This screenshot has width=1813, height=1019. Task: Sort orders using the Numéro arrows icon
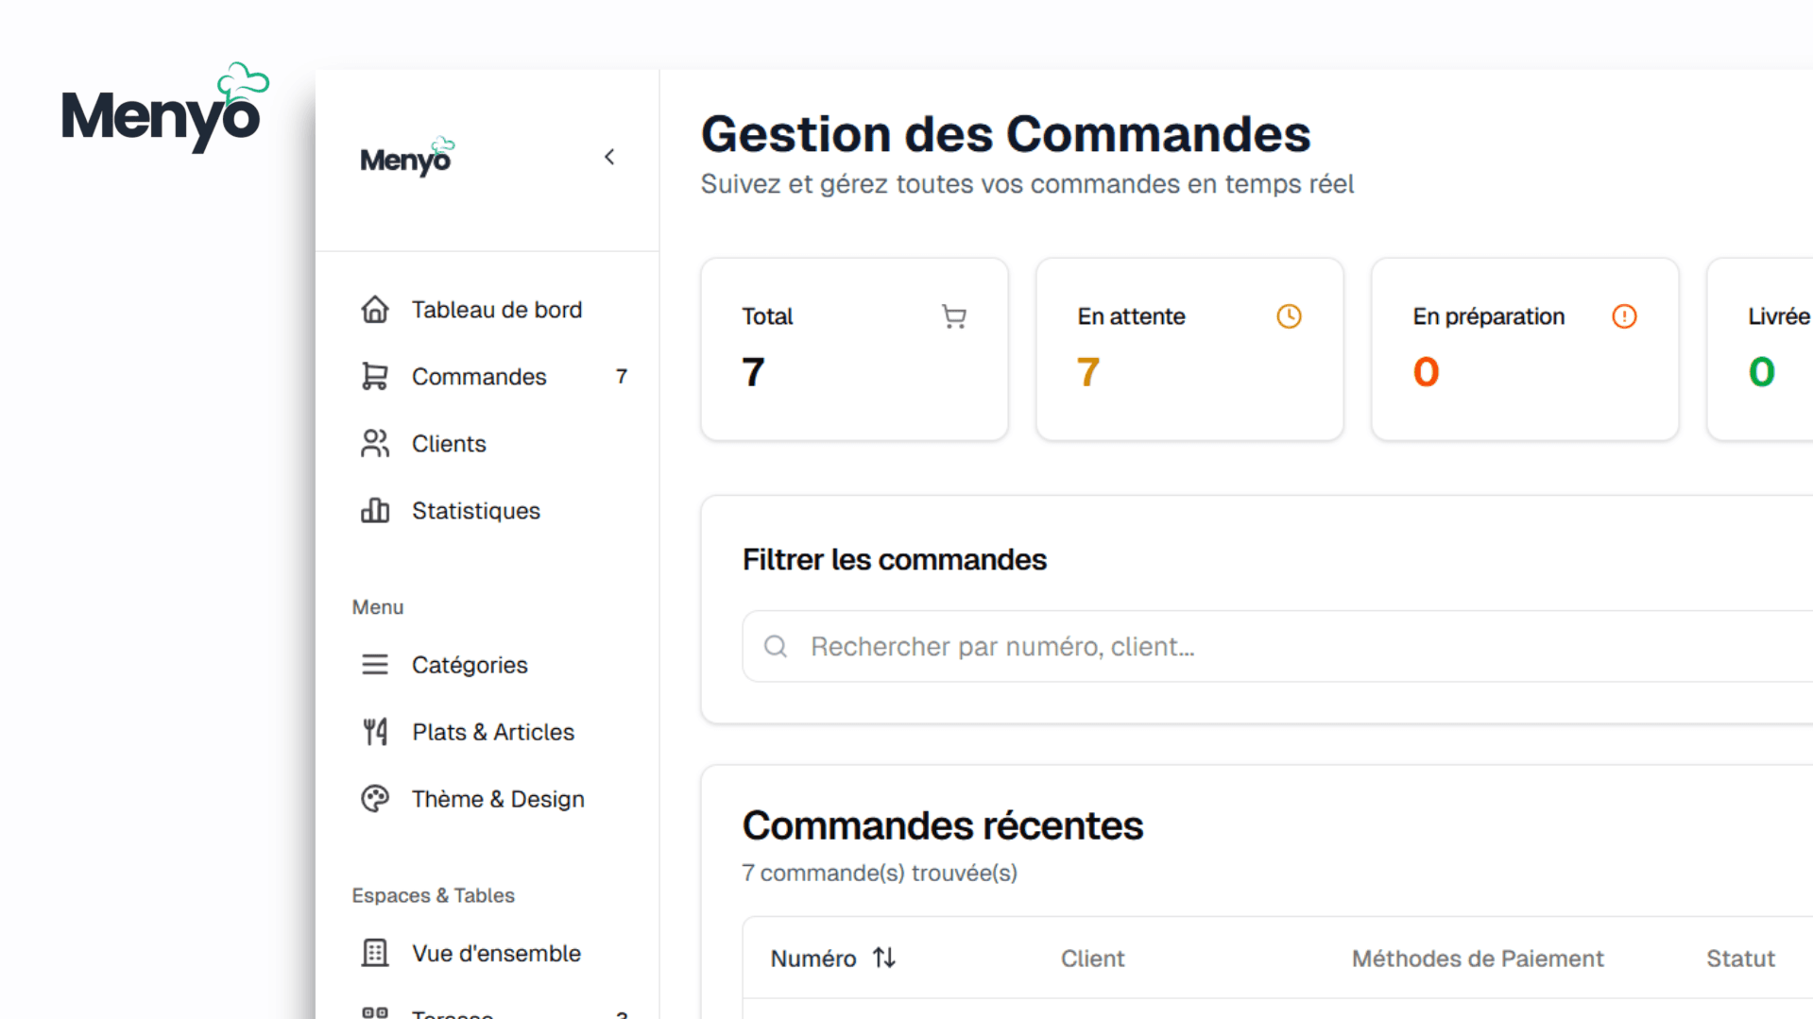tap(884, 958)
